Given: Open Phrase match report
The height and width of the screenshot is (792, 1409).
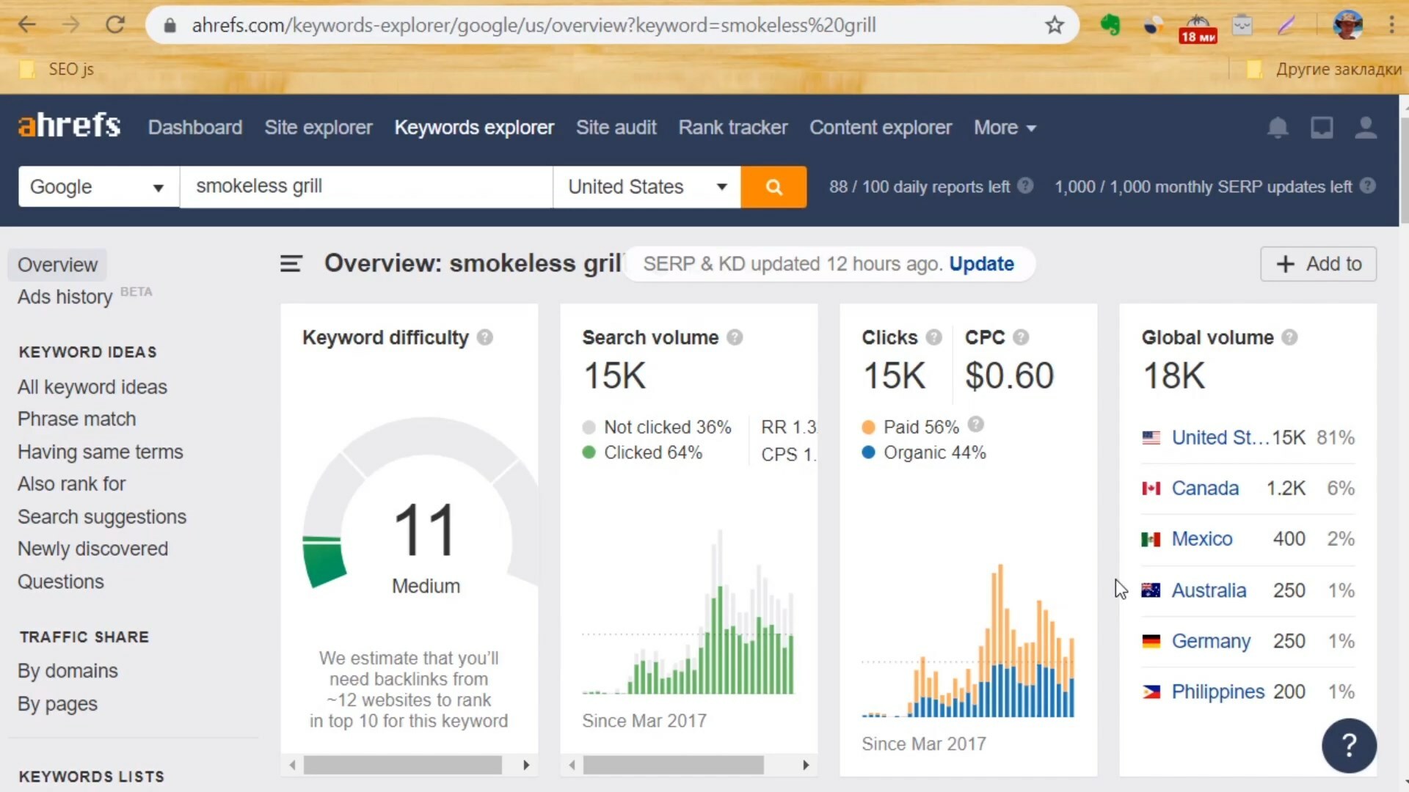Looking at the screenshot, I should tap(77, 419).
